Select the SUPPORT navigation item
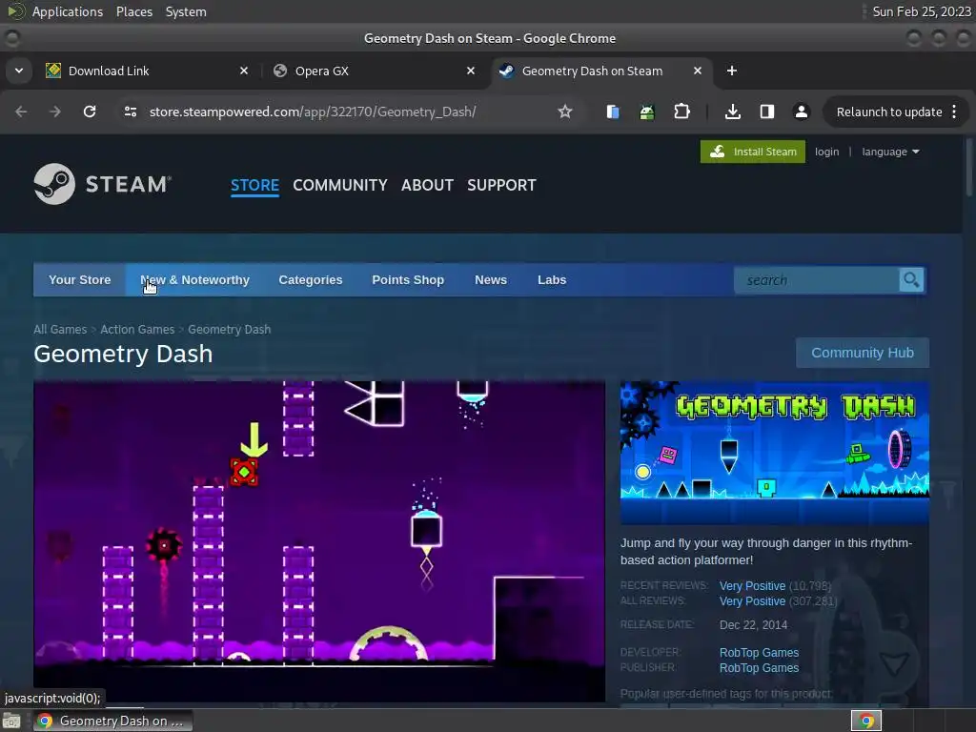Screen dimensions: 976x732 501,185
